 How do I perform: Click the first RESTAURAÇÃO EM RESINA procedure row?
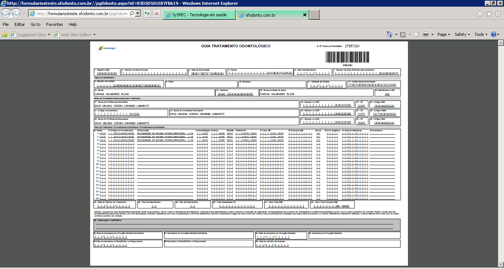click(165, 133)
